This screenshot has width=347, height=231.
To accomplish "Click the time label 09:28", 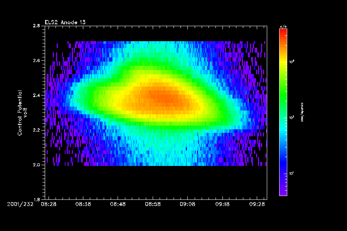I will tap(257, 204).
